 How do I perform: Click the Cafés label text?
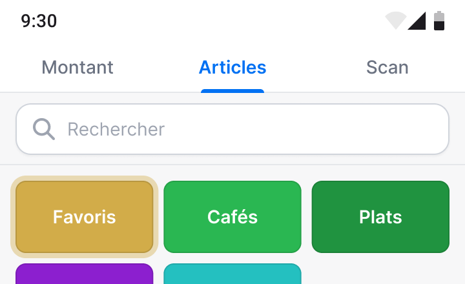(232, 217)
